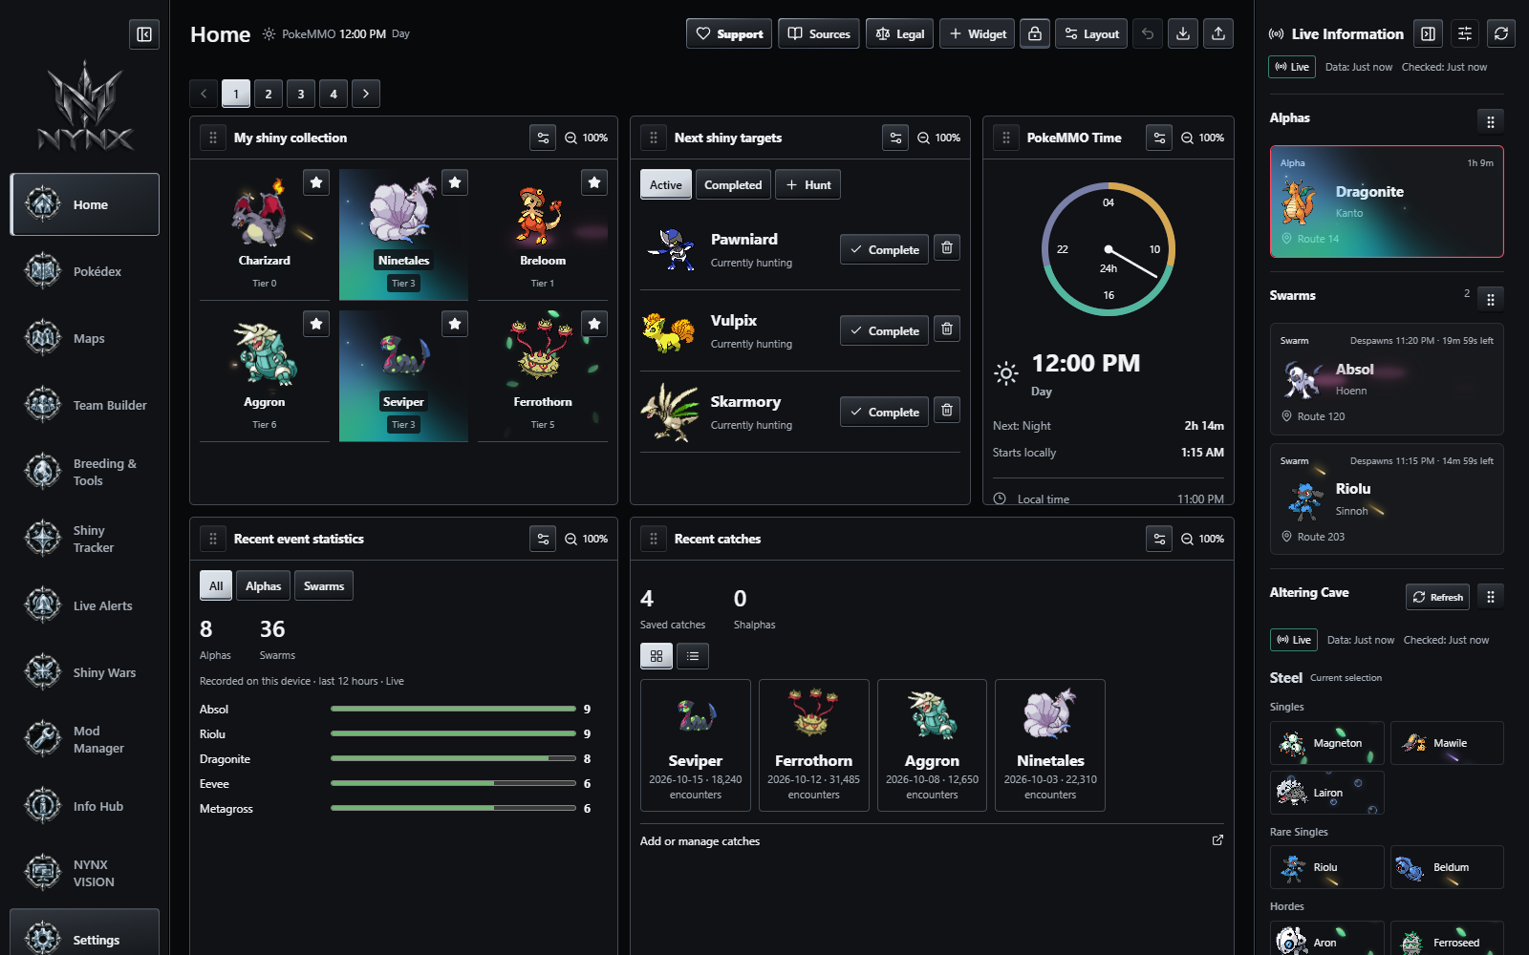Open Maps in the sidebar
Viewport: 1529px width, 955px height.
pyautogui.click(x=84, y=338)
